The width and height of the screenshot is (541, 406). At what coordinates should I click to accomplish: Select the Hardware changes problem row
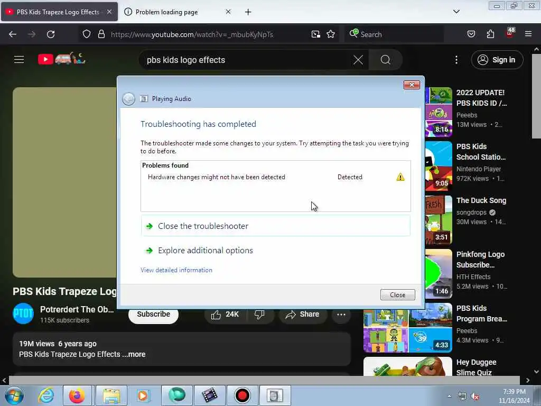(x=275, y=177)
